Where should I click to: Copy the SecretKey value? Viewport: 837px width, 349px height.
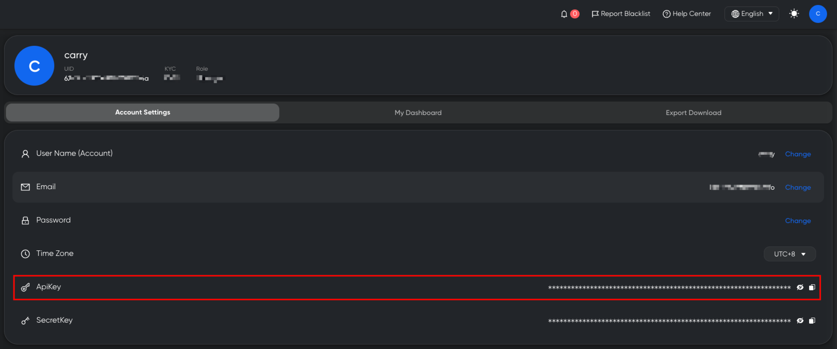click(812, 321)
